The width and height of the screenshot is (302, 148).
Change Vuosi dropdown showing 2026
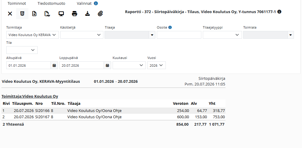(157, 66)
